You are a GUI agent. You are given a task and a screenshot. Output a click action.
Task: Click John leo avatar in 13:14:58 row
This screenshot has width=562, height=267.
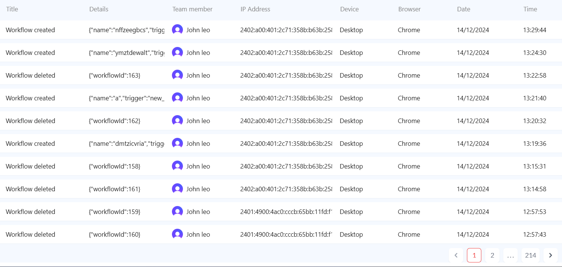[x=177, y=189]
